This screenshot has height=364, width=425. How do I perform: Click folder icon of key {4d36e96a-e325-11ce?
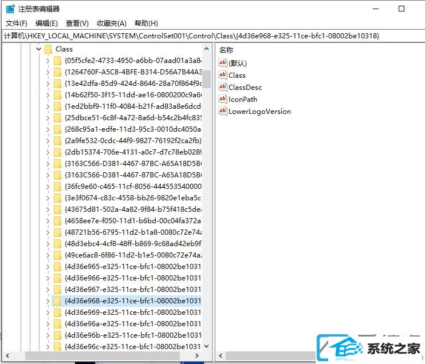point(57,323)
